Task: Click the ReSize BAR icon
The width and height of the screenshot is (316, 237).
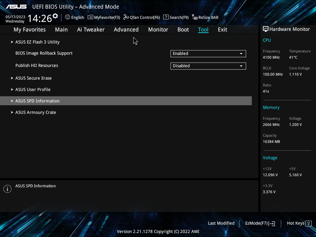Action: (x=195, y=17)
